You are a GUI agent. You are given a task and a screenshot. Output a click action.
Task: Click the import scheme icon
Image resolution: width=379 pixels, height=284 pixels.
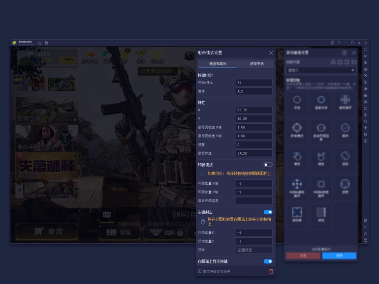point(340,62)
